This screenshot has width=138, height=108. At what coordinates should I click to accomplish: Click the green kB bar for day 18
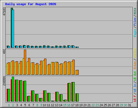pyautogui.click(x=78, y=97)
